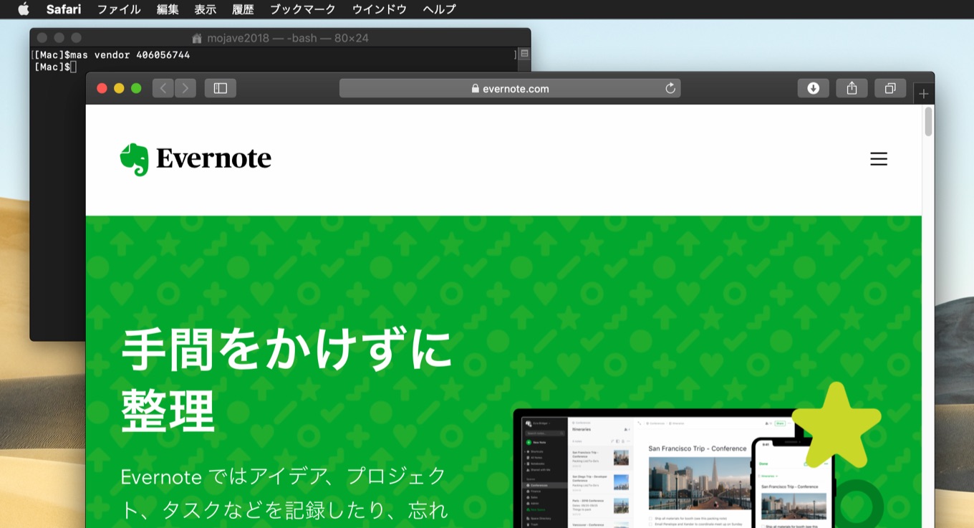The width and height of the screenshot is (974, 528).
Task: Click the Terminal split-pane icon
Action: click(524, 54)
